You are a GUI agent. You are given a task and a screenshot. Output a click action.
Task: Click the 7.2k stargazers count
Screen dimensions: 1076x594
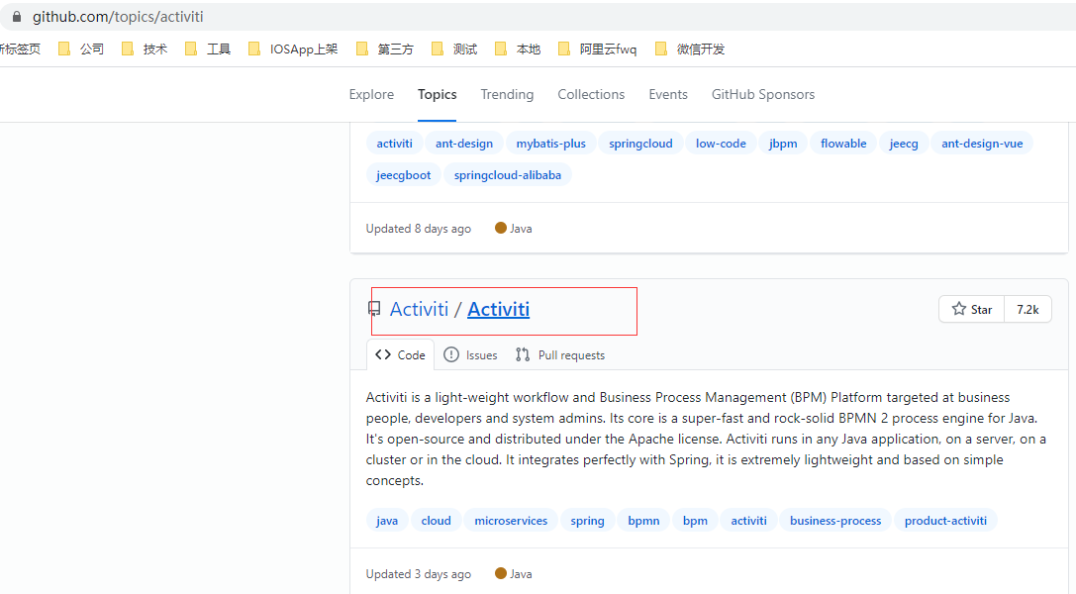point(1027,309)
